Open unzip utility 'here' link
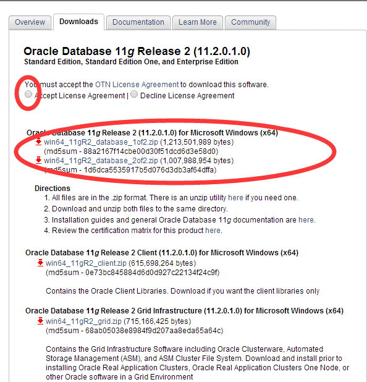Screen dimensions: 367x382 [x=235, y=198]
